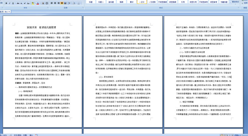248x136 pixels.
Task: Align text to the left
Action: click(x=51, y=3)
